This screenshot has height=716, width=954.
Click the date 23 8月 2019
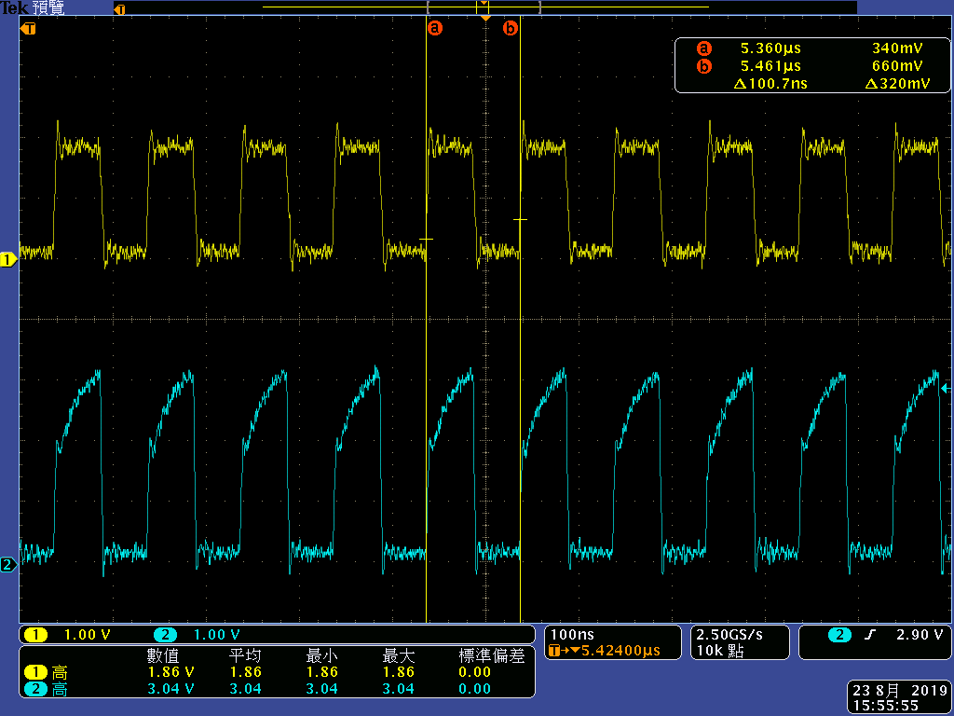(900, 691)
